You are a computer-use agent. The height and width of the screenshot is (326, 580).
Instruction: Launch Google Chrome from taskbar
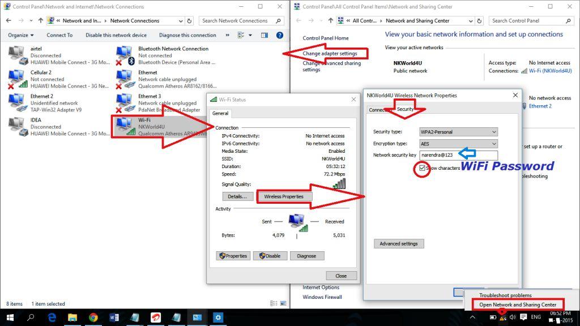click(93, 317)
